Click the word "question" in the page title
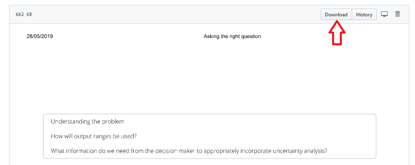 click(250, 36)
